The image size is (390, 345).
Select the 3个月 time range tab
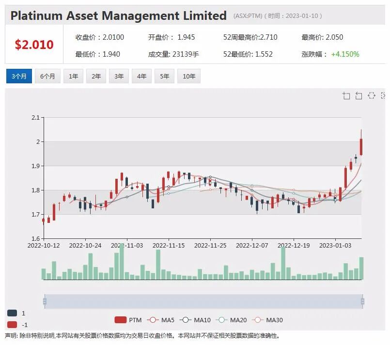[x=19, y=76]
